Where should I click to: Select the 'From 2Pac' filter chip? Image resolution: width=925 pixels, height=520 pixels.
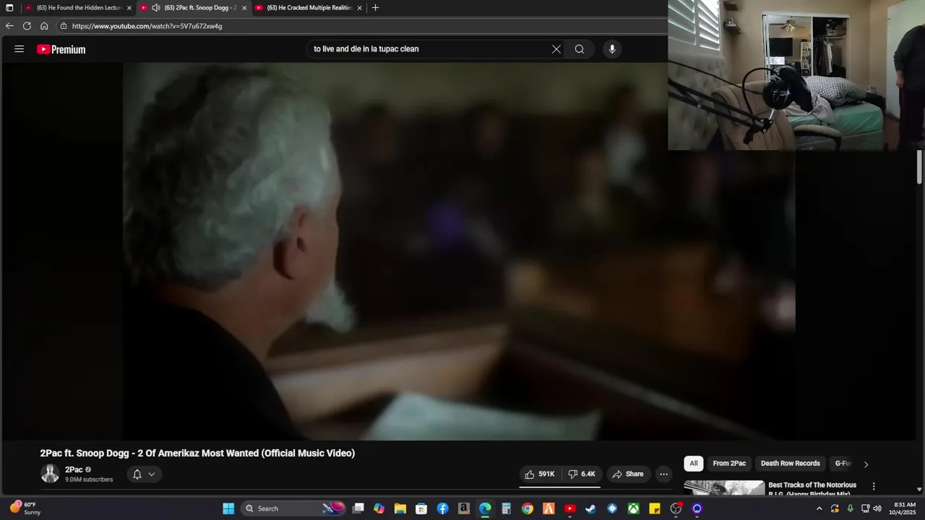[x=729, y=464]
